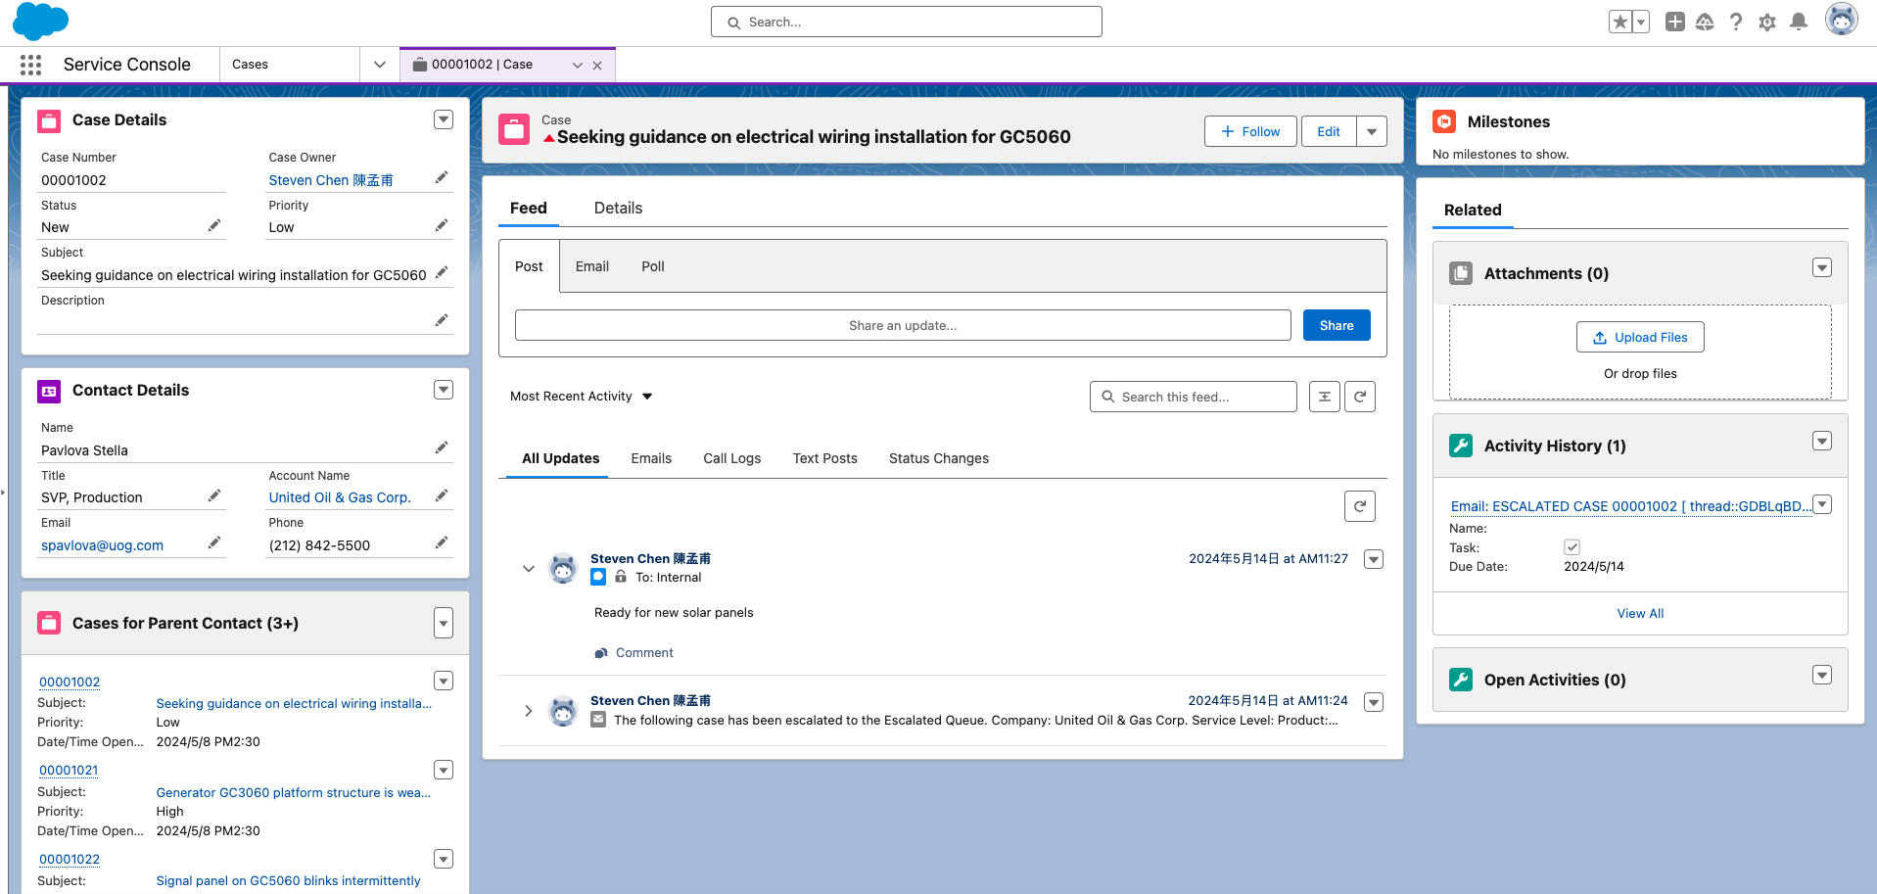Toggle the favorites star in the header
The height and width of the screenshot is (894, 1877).
(x=1620, y=22)
